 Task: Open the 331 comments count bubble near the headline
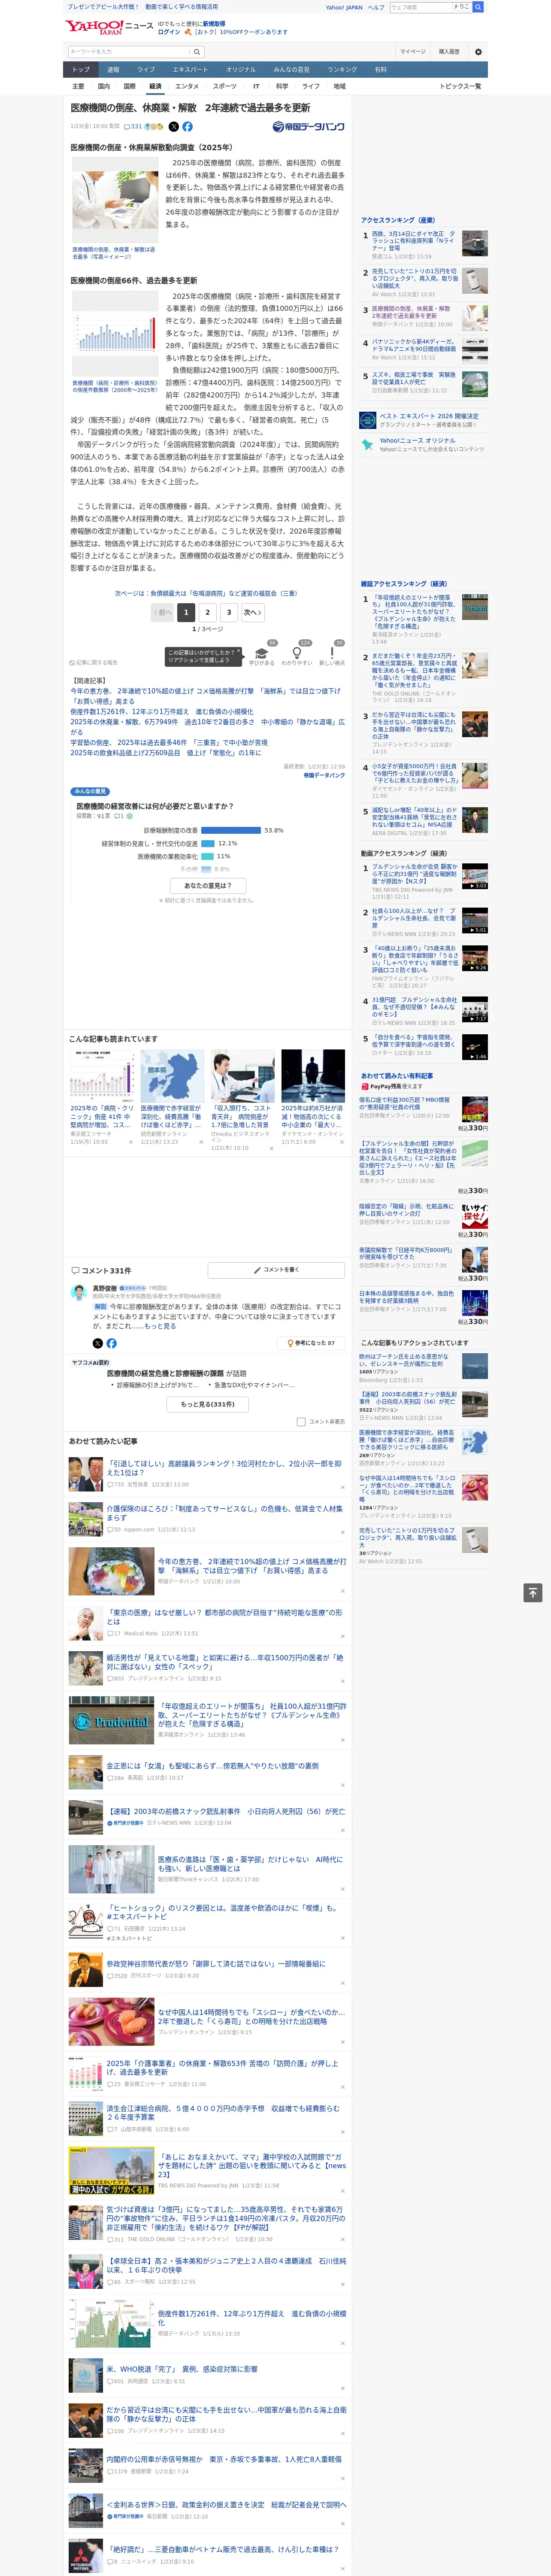pyautogui.click(x=132, y=127)
